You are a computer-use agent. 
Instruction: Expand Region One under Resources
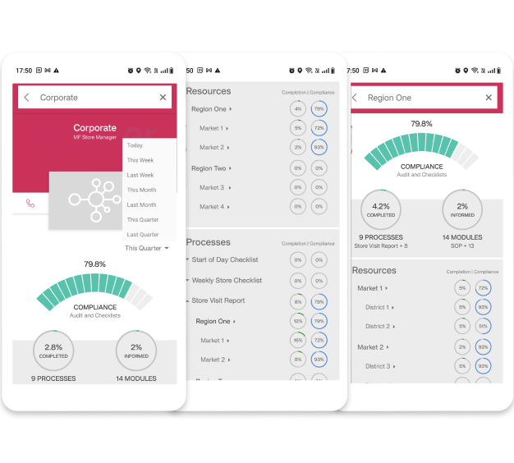[211, 108]
